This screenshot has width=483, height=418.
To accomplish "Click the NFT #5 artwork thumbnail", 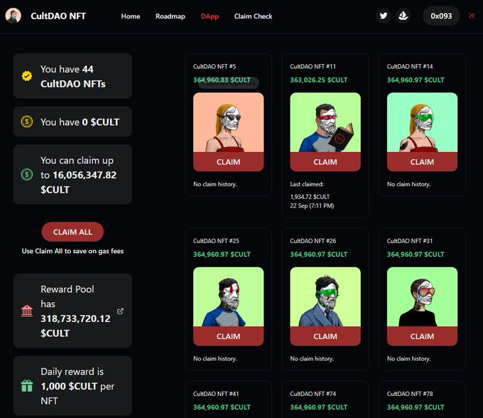I will [228, 122].
